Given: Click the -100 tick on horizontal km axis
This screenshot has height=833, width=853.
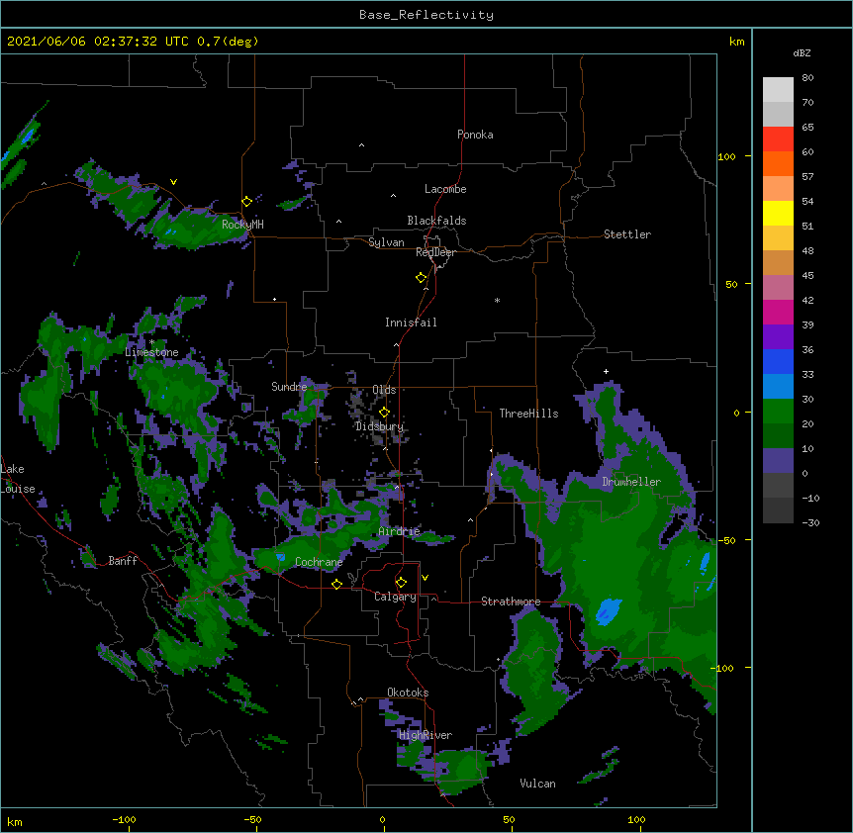Looking at the screenshot, I should tap(124, 819).
